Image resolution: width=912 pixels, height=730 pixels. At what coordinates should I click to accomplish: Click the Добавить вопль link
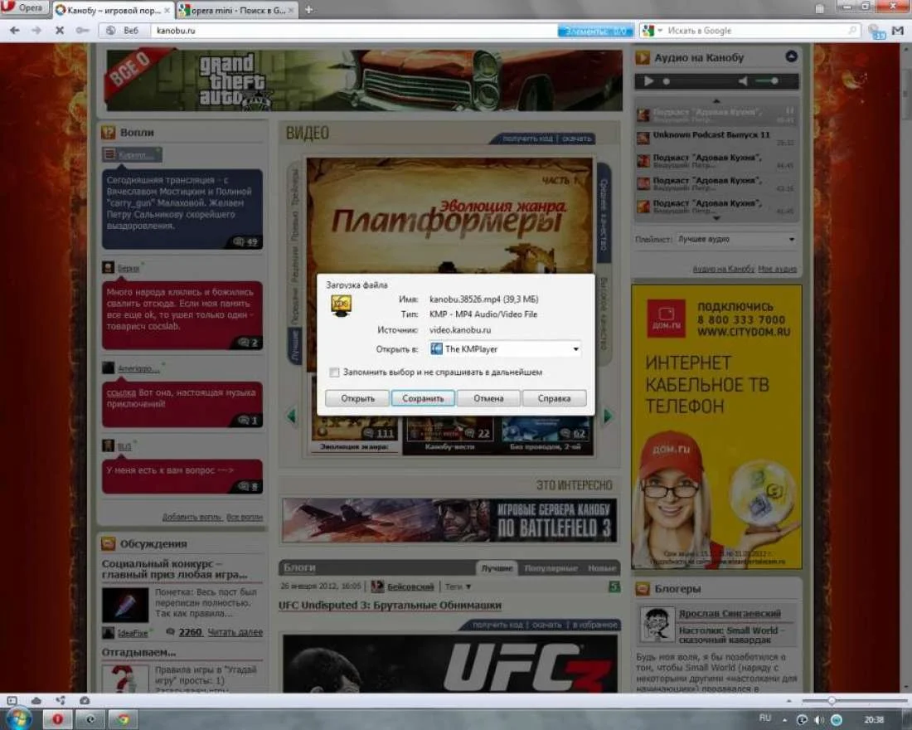pyautogui.click(x=192, y=517)
